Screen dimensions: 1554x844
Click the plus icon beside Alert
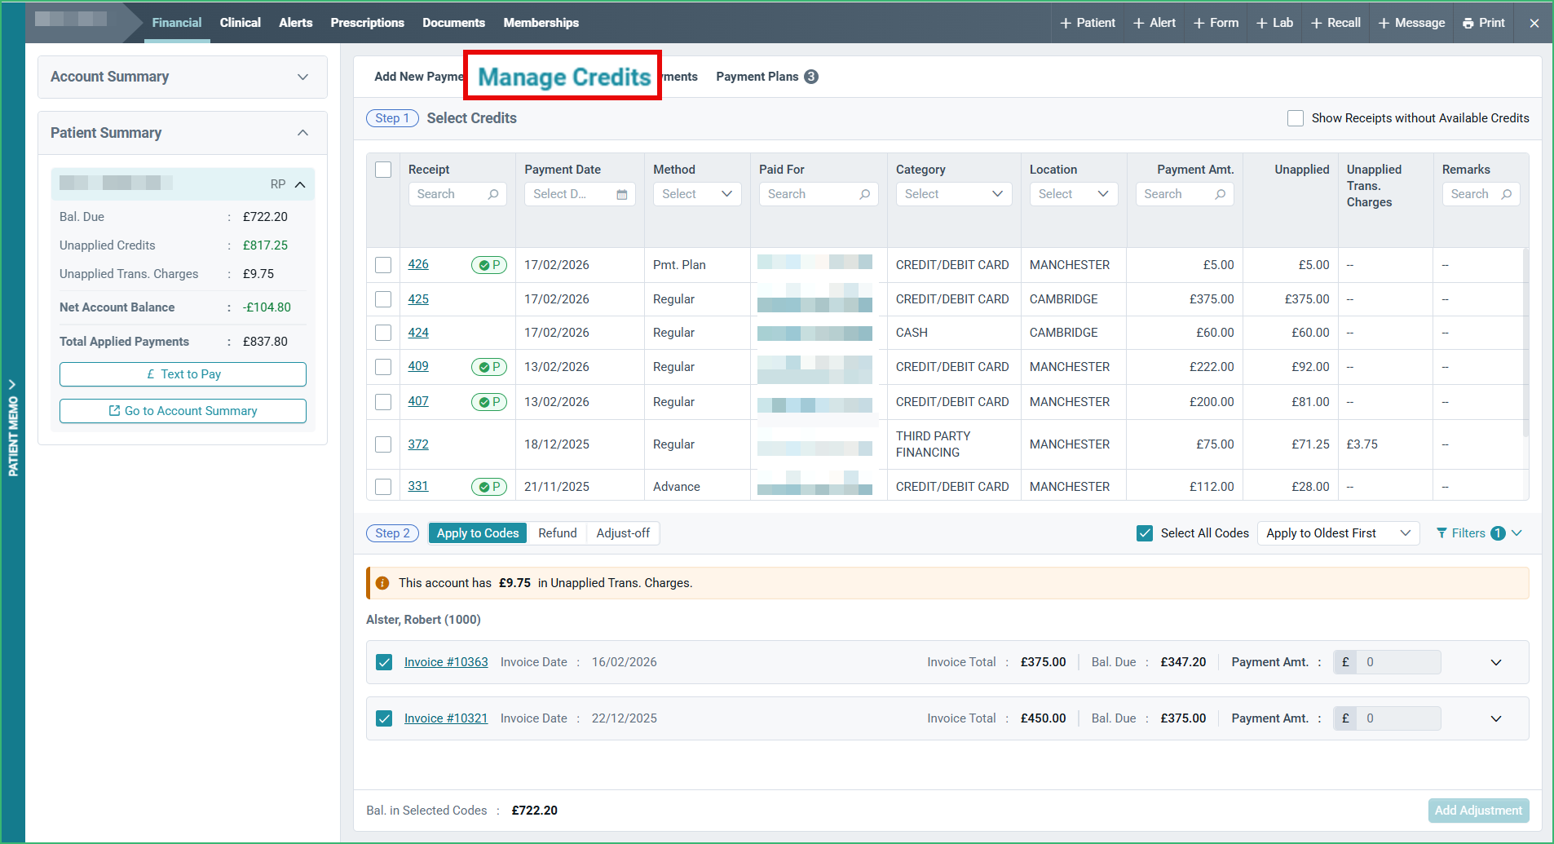point(1138,23)
